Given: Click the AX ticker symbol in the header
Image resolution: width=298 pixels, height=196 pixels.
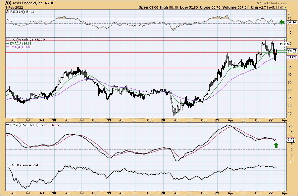Looking at the screenshot, I should 8,3.
